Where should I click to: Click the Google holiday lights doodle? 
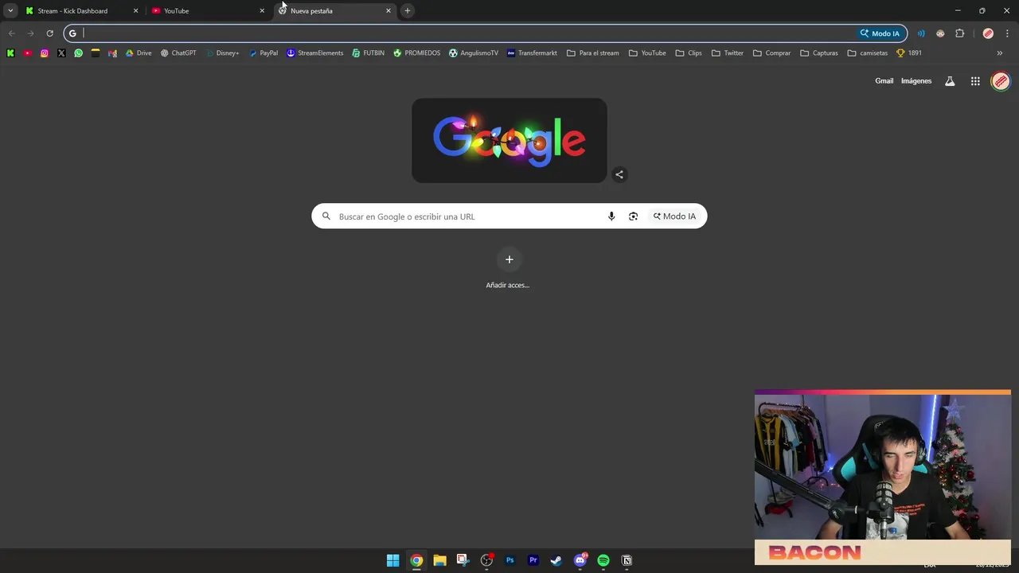tap(509, 141)
